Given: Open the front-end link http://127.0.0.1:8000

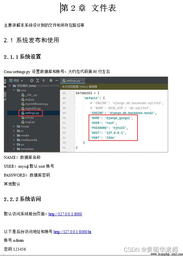Looking at the screenshot, I should click(x=65, y=214).
